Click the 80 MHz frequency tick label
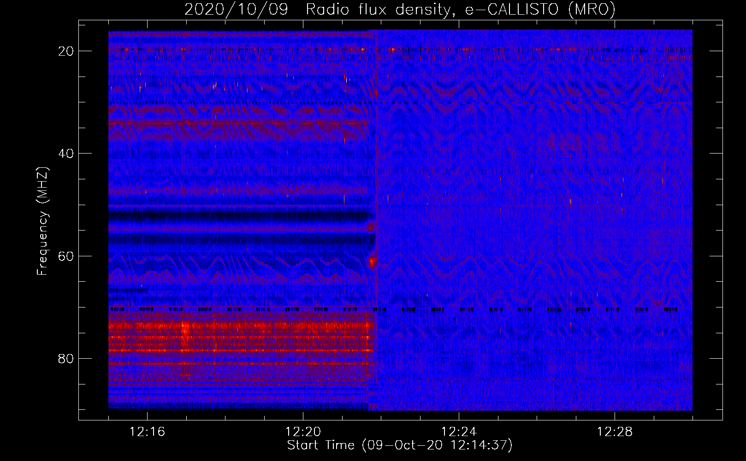This screenshot has width=746, height=461. point(66,359)
